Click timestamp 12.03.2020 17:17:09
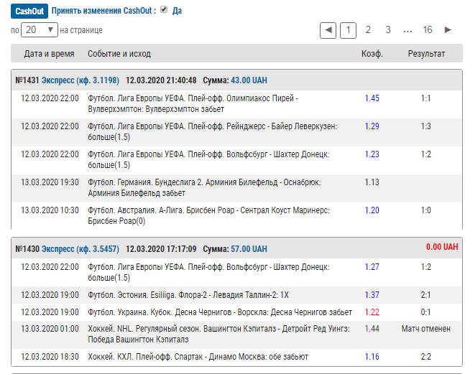 [x=161, y=249]
